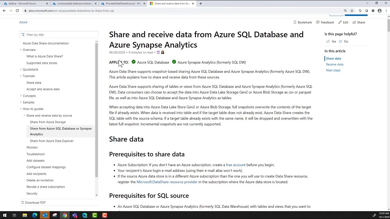Click the browser back arrow
390x219 pixels.
[4, 11]
